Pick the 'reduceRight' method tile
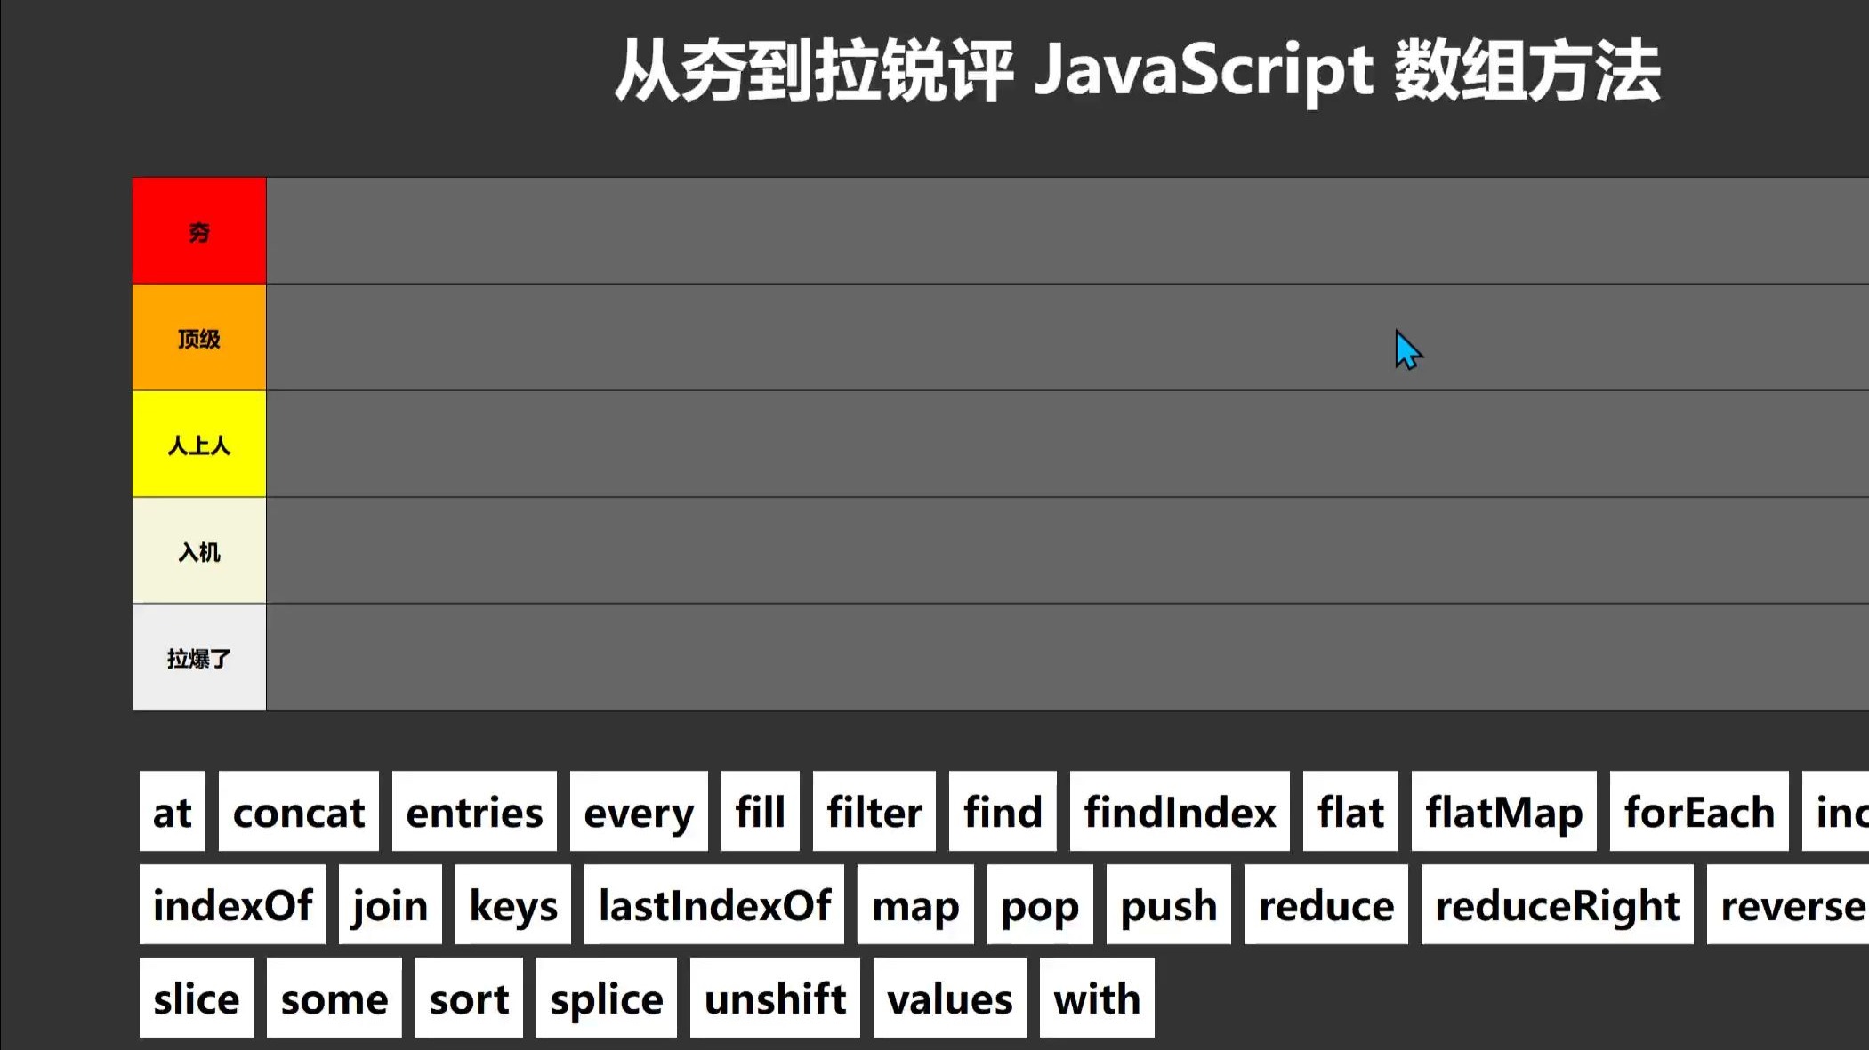 coord(1557,905)
